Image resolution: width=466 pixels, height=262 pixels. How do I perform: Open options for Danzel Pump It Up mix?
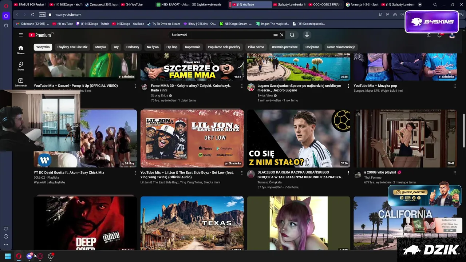pyautogui.click(x=135, y=86)
